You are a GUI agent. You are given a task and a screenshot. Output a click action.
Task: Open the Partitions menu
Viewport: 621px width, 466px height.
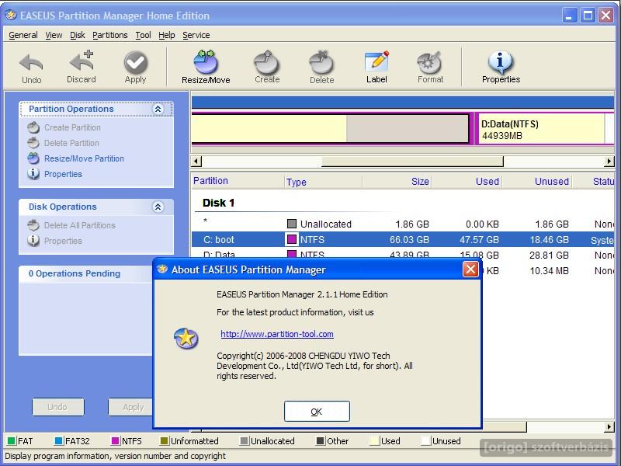point(110,35)
